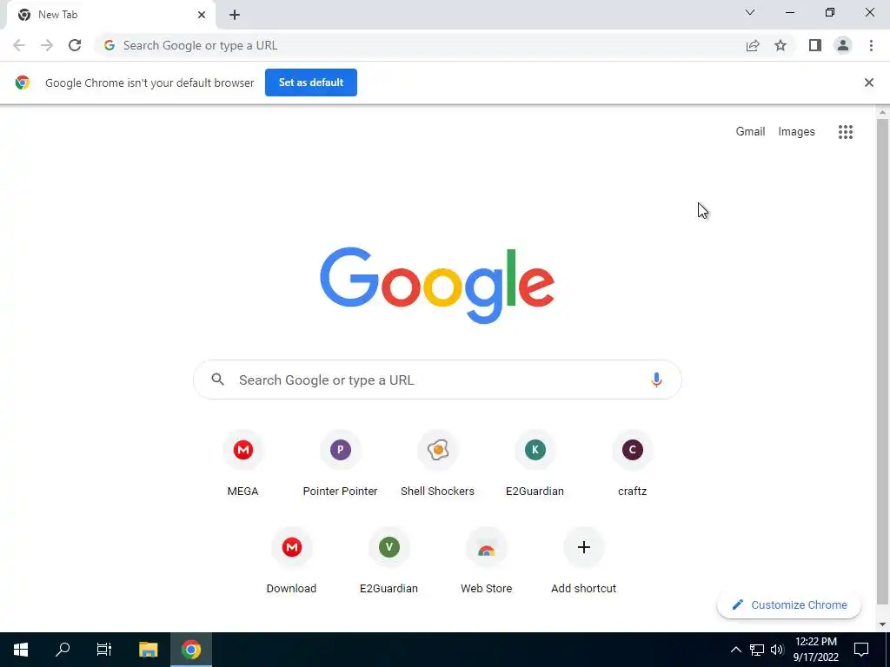Expand the tab search chevron
This screenshot has height=667, width=890.
[x=750, y=12]
